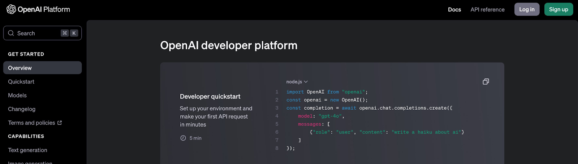Click line number 8 in code block
Image resolution: width=578 pixels, height=164 pixels.
pyautogui.click(x=277, y=148)
